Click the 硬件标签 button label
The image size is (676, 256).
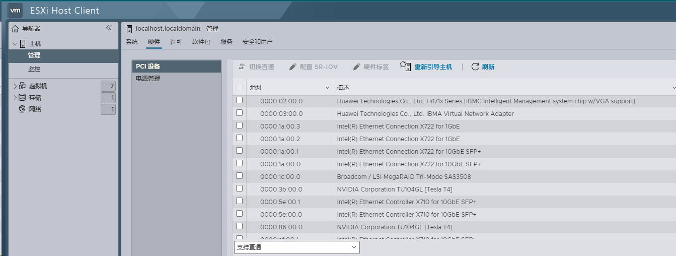click(377, 67)
